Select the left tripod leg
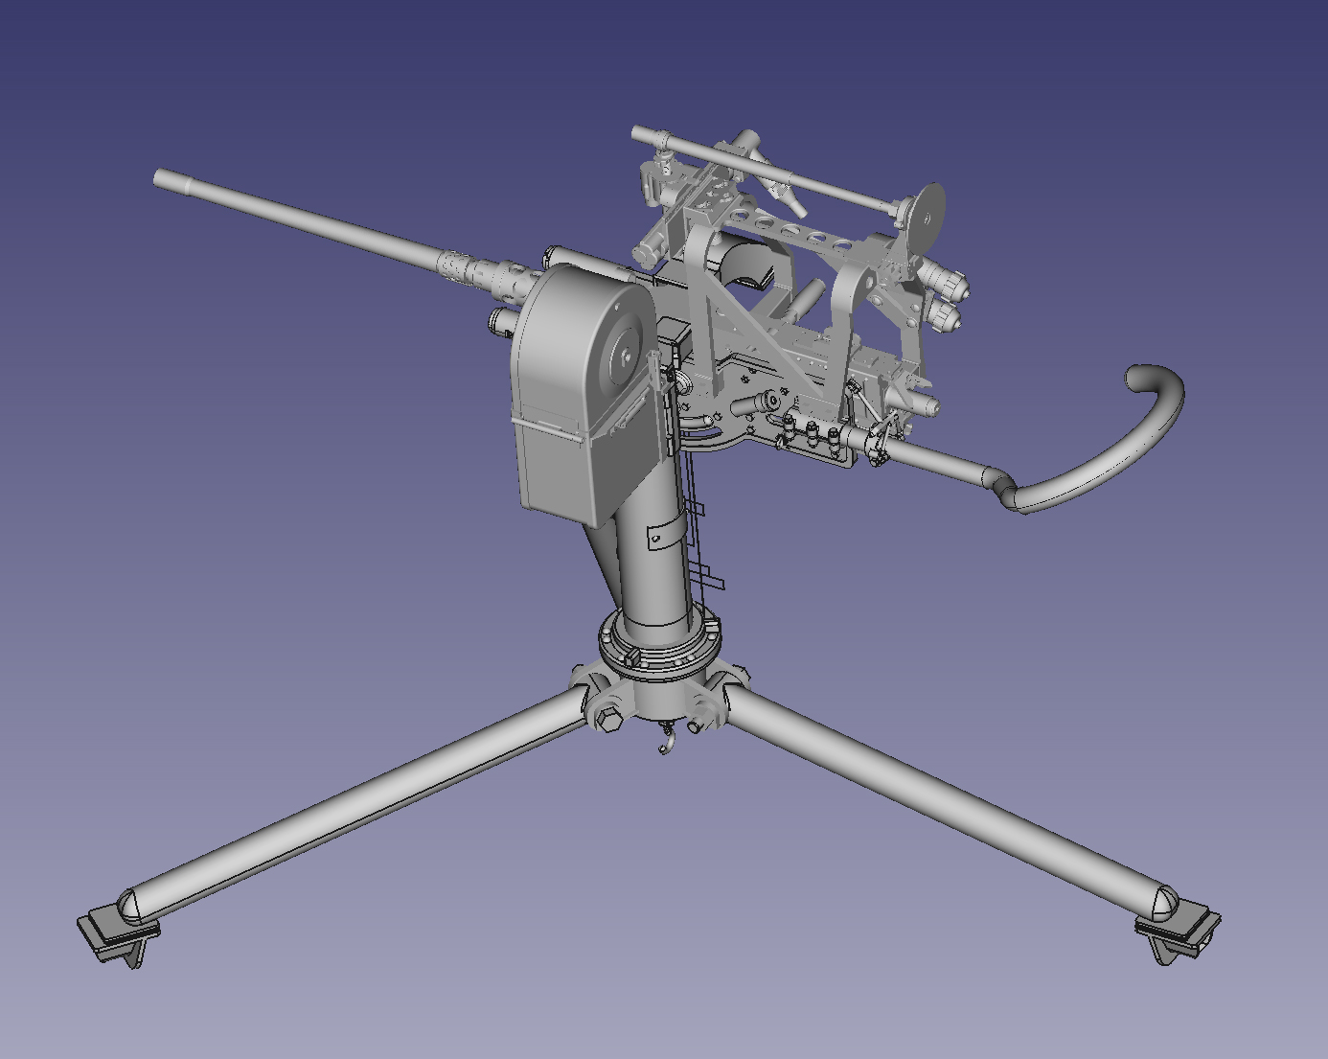The width and height of the screenshot is (1328, 1059). (364, 800)
